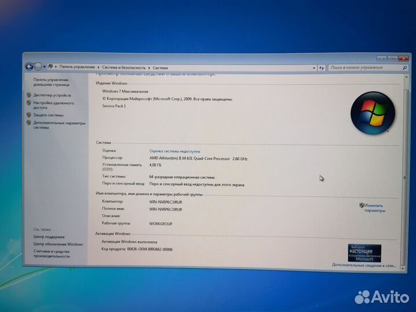The height and width of the screenshot is (312, 416).
Task: Select 'Система' breadcrumb segment
Action: pyautogui.click(x=160, y=68)
